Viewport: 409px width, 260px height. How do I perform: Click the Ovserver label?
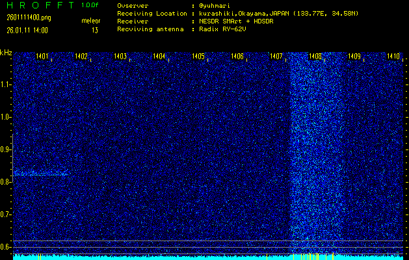coord(133,6)
